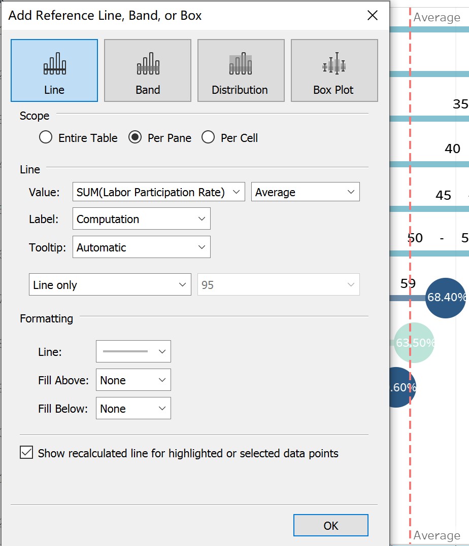Pick the Distribution reference type icon
The image size is (469, 546).
coord(241,70)
